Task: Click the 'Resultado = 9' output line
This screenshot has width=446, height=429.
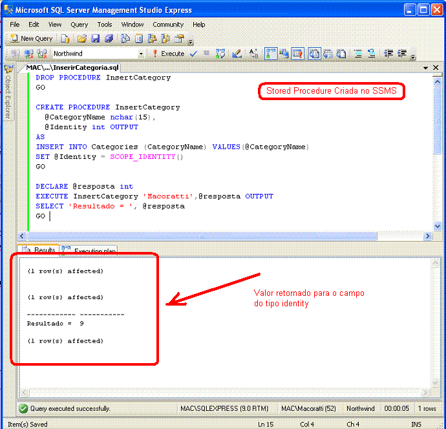Action: click(55, 323)
